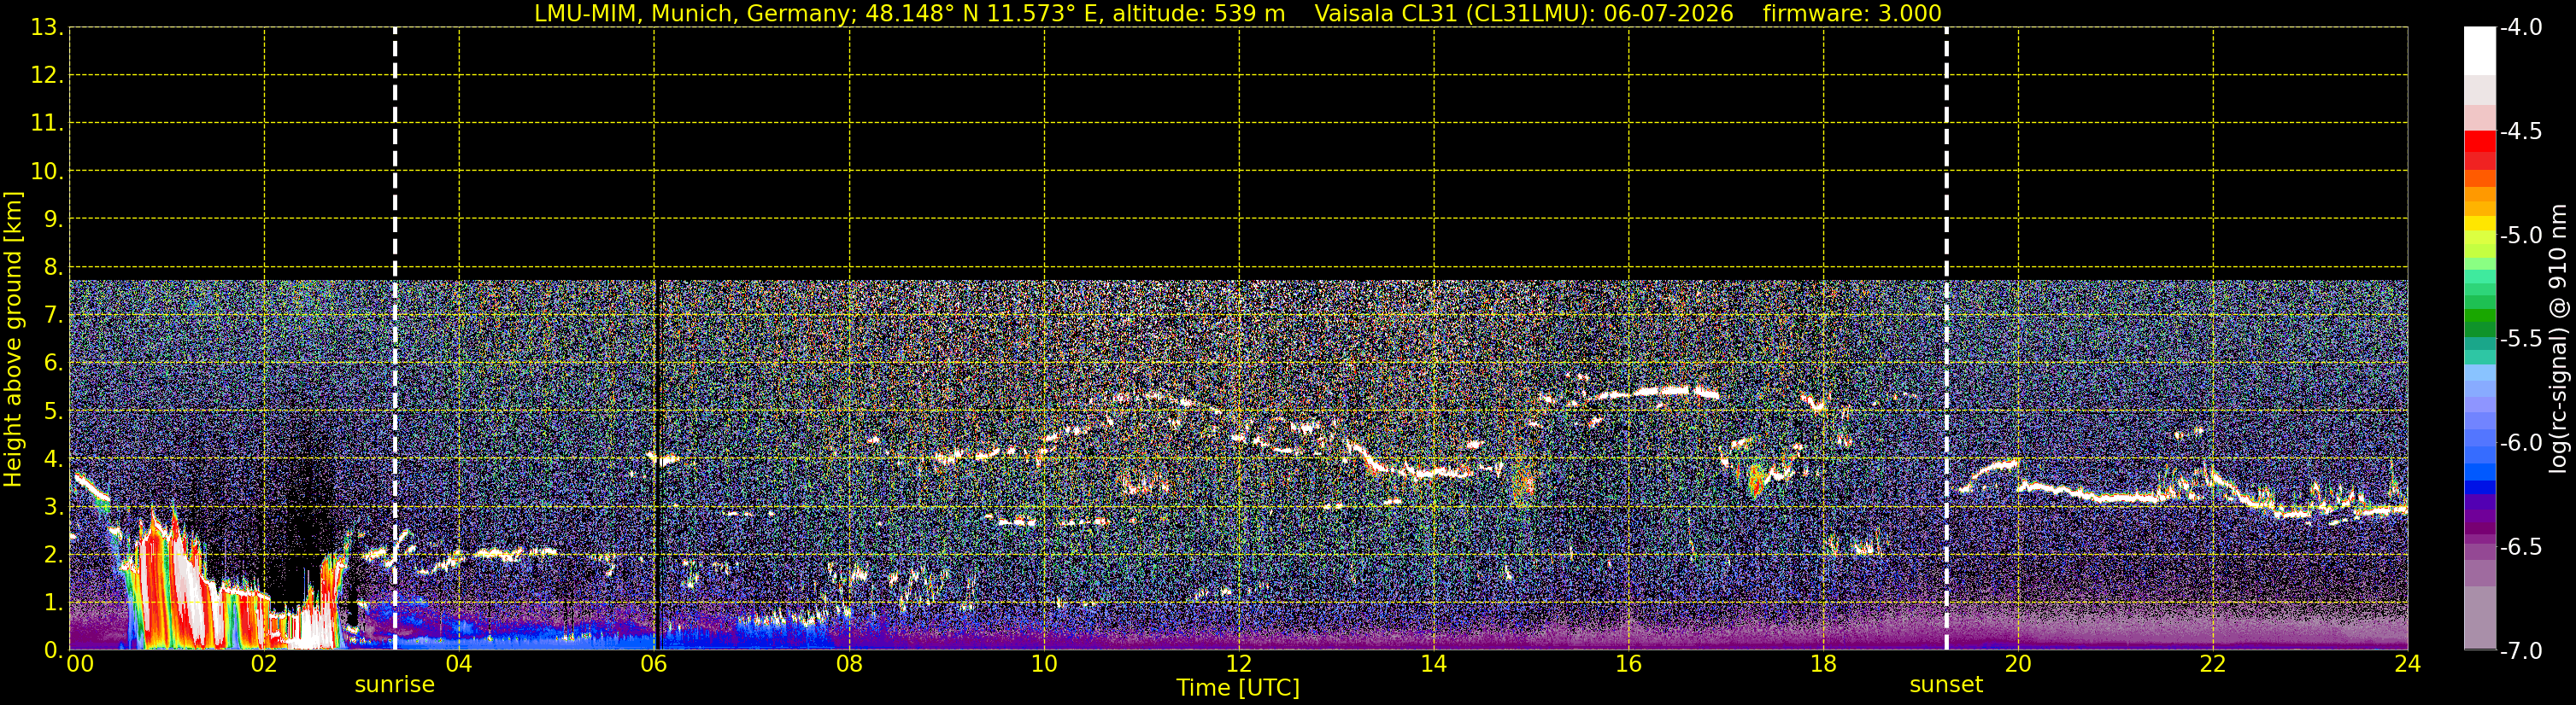Click the sunrise dashed vertical line
The height and width of the screenshot is (705, 2576).
tap(395, 339)
